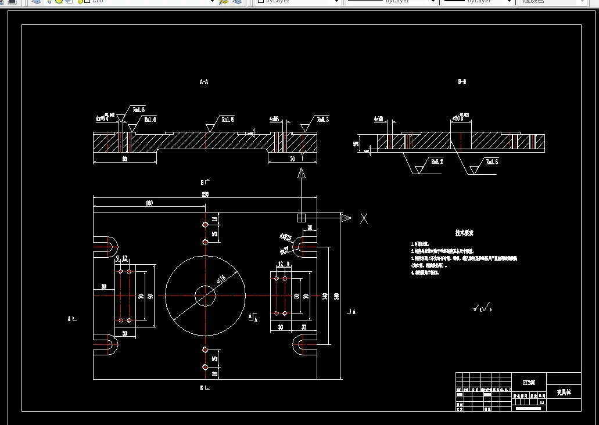Expand the ByLayer linetype dropdown
The width and height of the screenshot is (599, 425).
(433, 2)
